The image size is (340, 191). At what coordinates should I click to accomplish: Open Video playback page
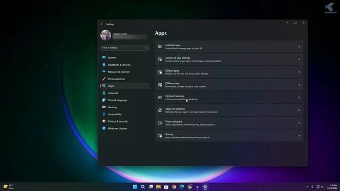click(x=229, y=123)
